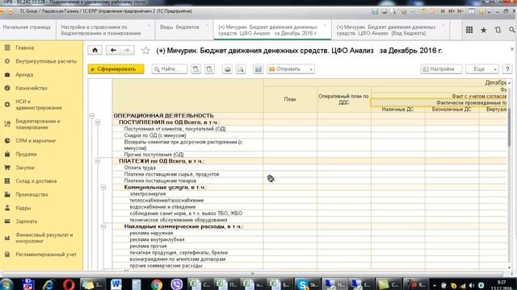The width and height of the screenshot is (517, 290).
Task: Open the Еще dropdown menu
Action: (482, 69)
